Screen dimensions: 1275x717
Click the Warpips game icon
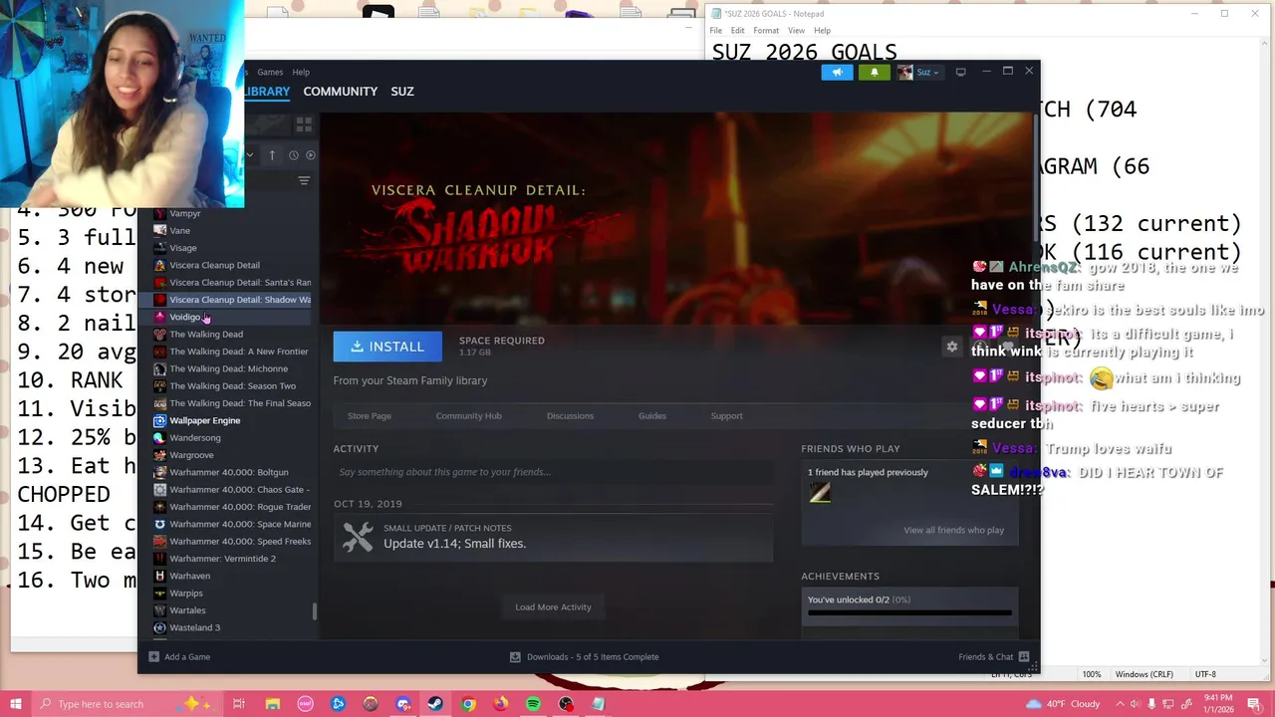click(x=159, y=594)
